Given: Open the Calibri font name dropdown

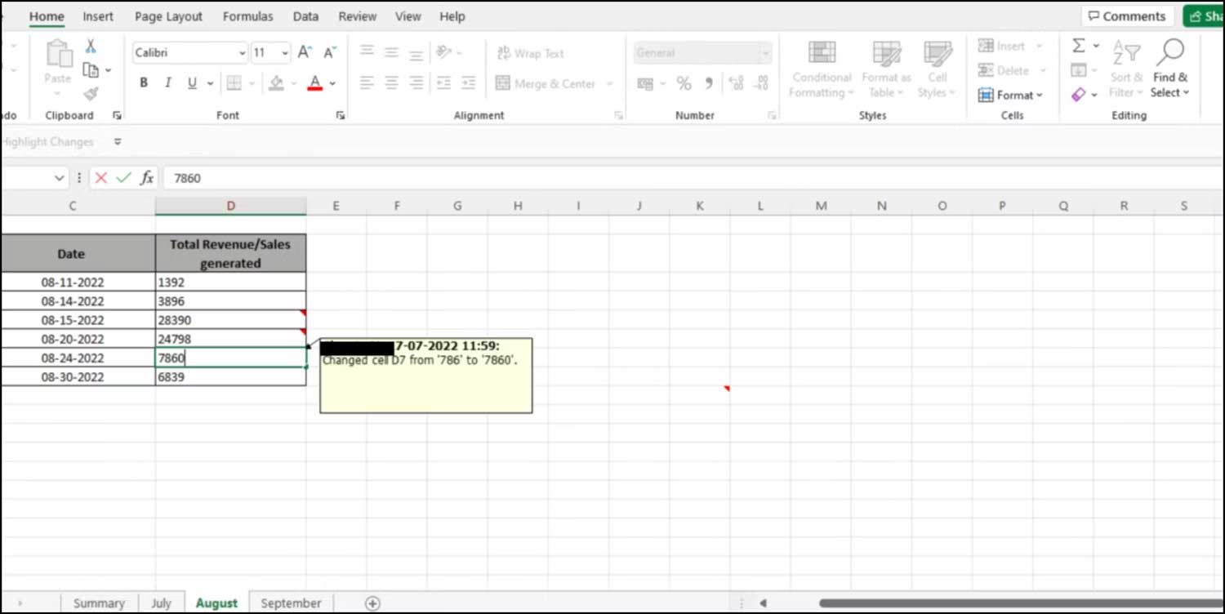Looking at the screenshot, I should coord(243,52).
